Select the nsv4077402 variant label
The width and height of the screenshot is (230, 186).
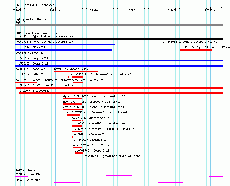44,42
